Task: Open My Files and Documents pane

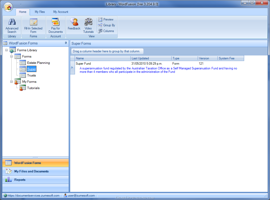Action: click(35, 171)
